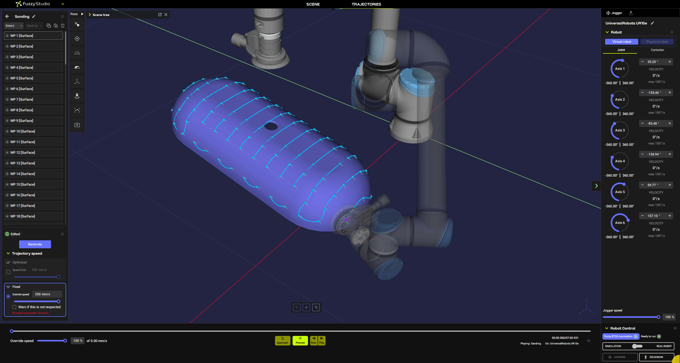
Task: Open the Select dropdown
Action: click(14, 26)
